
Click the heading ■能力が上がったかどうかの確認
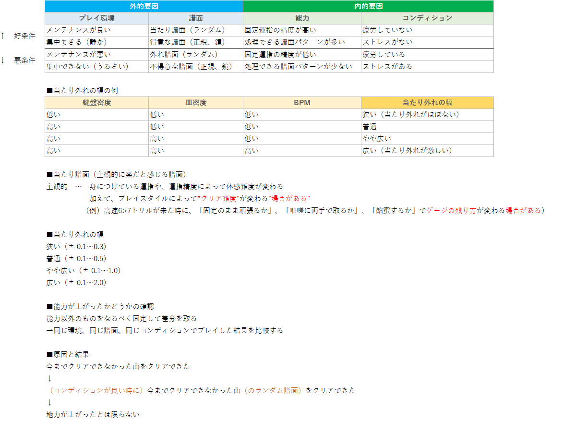point(100,306)
